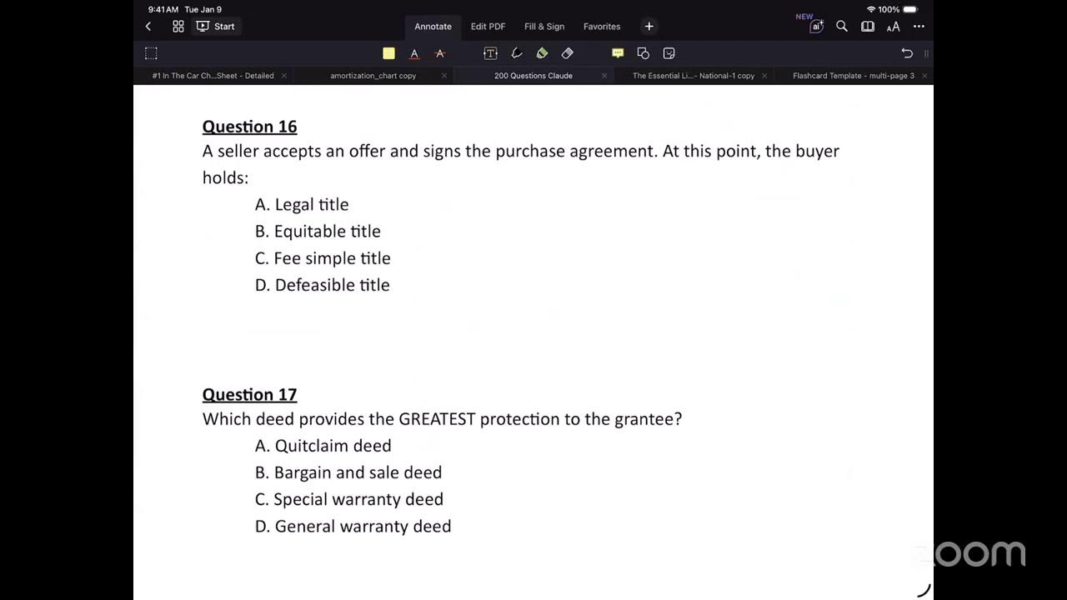Select the shapes tool

pyautogui.click(x=644, y=53)
